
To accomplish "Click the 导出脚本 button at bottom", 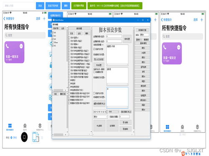I will [x=125, y=129].
